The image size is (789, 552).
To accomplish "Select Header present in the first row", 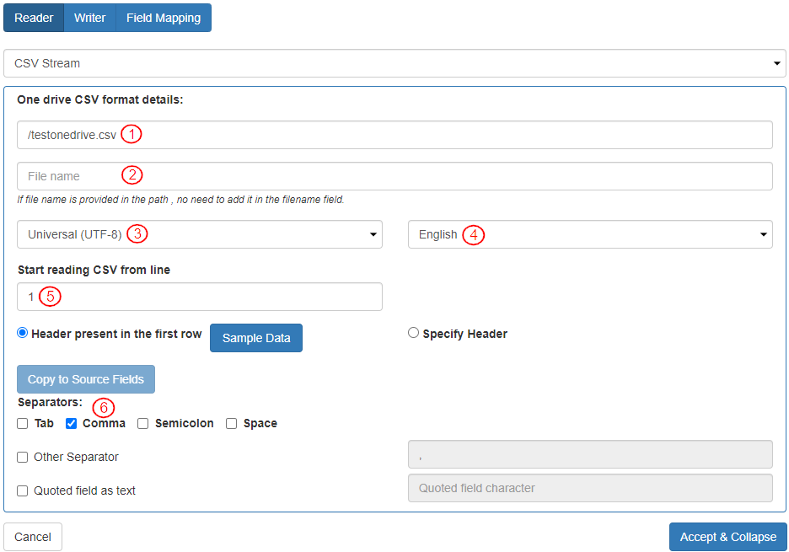I will [x=23, y=333].
